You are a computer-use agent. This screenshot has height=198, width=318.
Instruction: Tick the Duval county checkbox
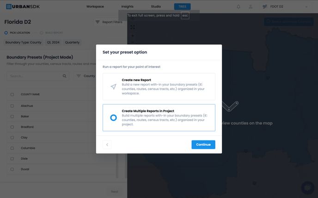(x=12, y=169)
